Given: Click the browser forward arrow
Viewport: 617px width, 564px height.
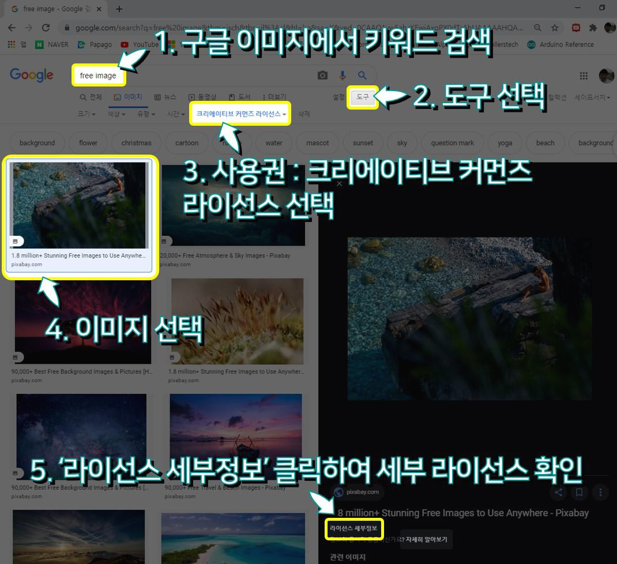Looking at the screenshot, I should click(28, 28).
